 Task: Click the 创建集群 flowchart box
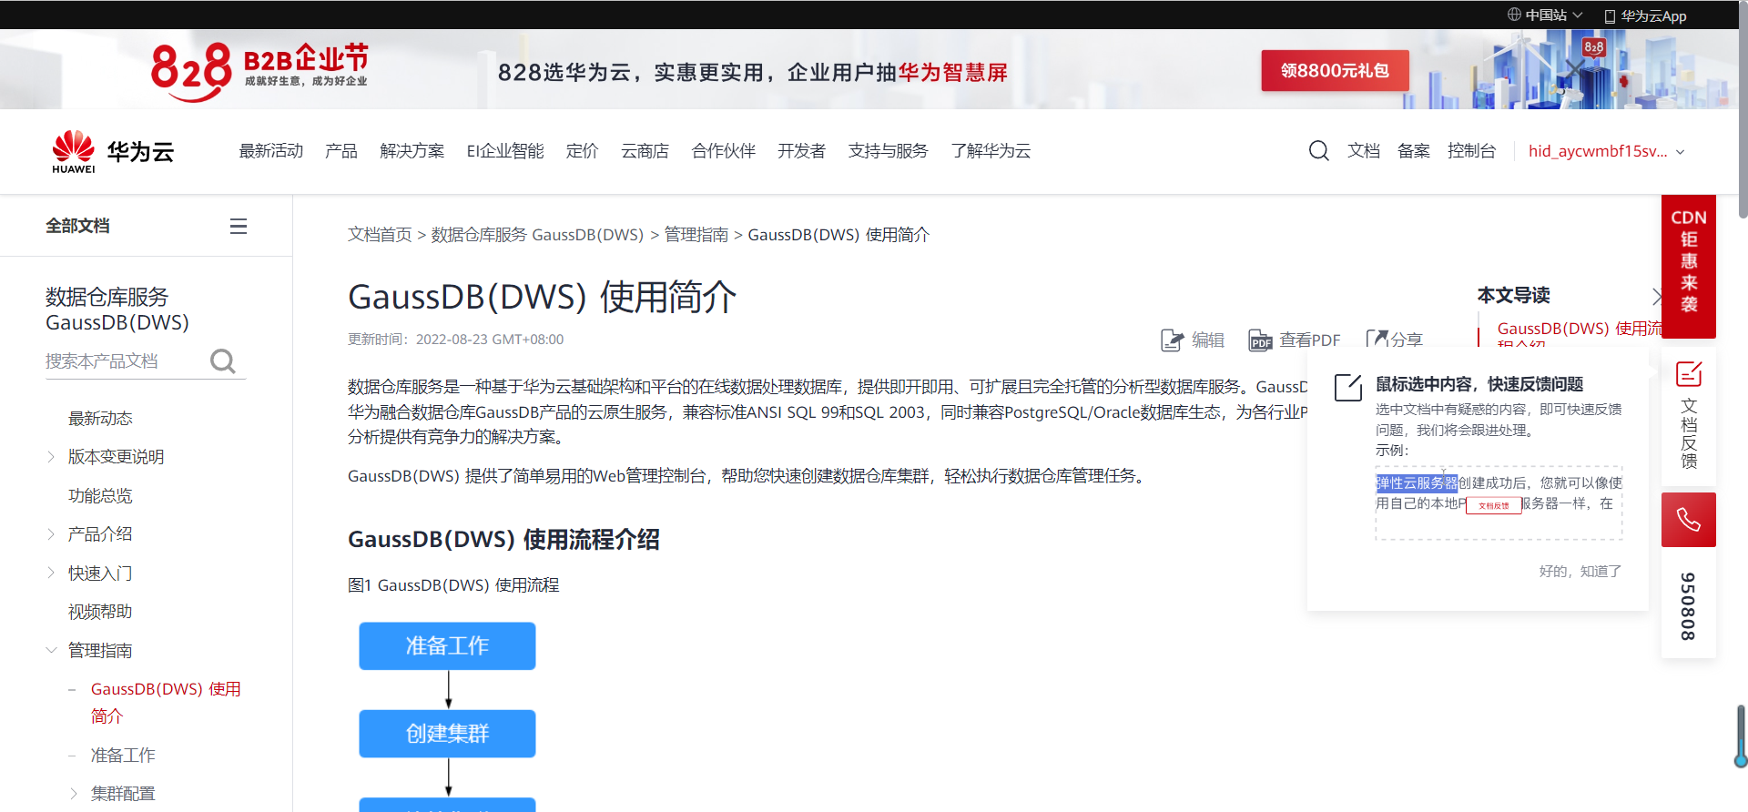coord(447,734)
